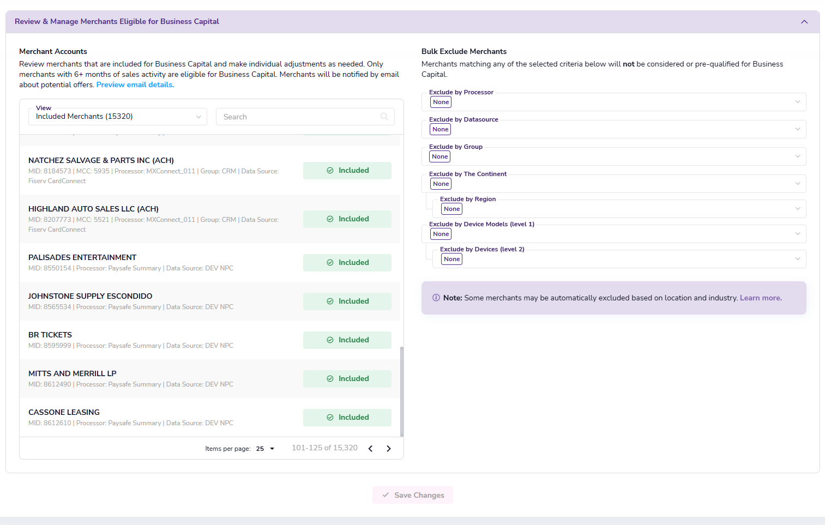Open the Preview email details link
The width and height of the screenshot is (825, 525).
point(135,85)
